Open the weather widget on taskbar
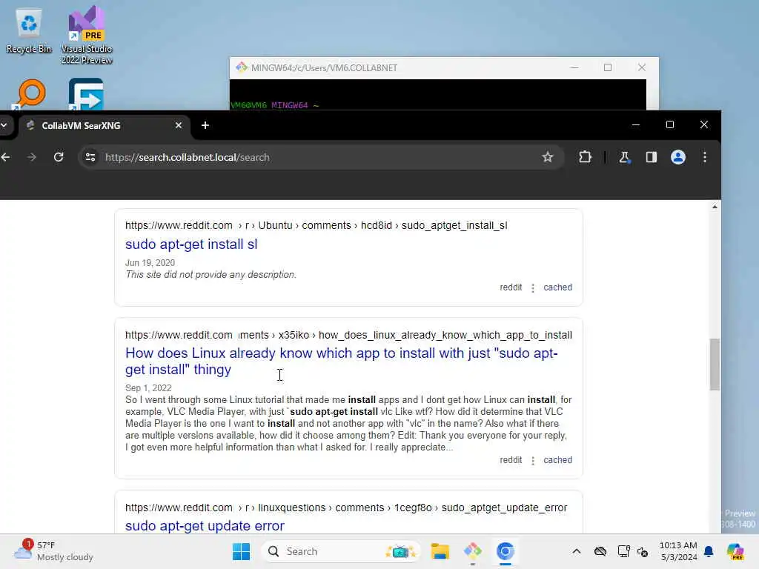Screen dimensions: 759x569 click(53, 551)
